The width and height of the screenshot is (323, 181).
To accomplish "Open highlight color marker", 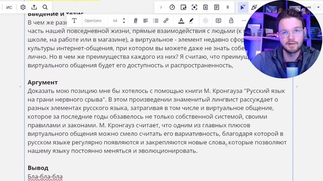I will [191, 21].
